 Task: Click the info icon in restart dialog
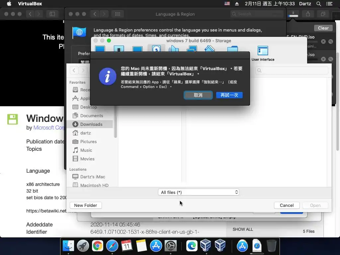pyautogui.click(x=108, y=77)
